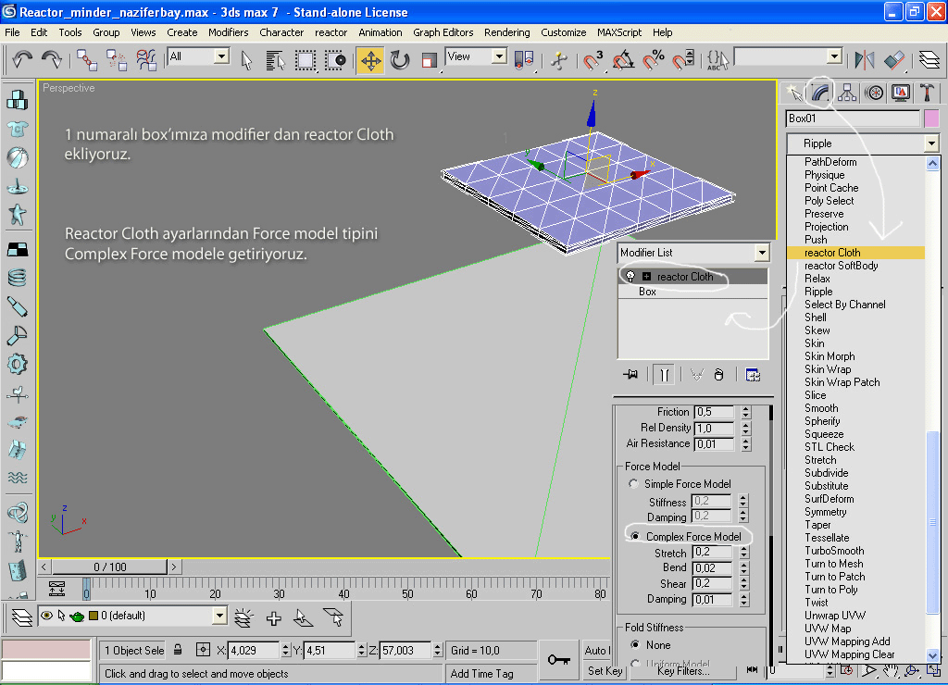Image resolution: width=948 pixels, height=685 pixels.
Task: Click the pink object color swatch
Action: coord(931,118)
